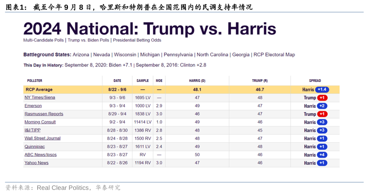View the Michigan battleground polls

pyautogui.click(x=150, y=55)
